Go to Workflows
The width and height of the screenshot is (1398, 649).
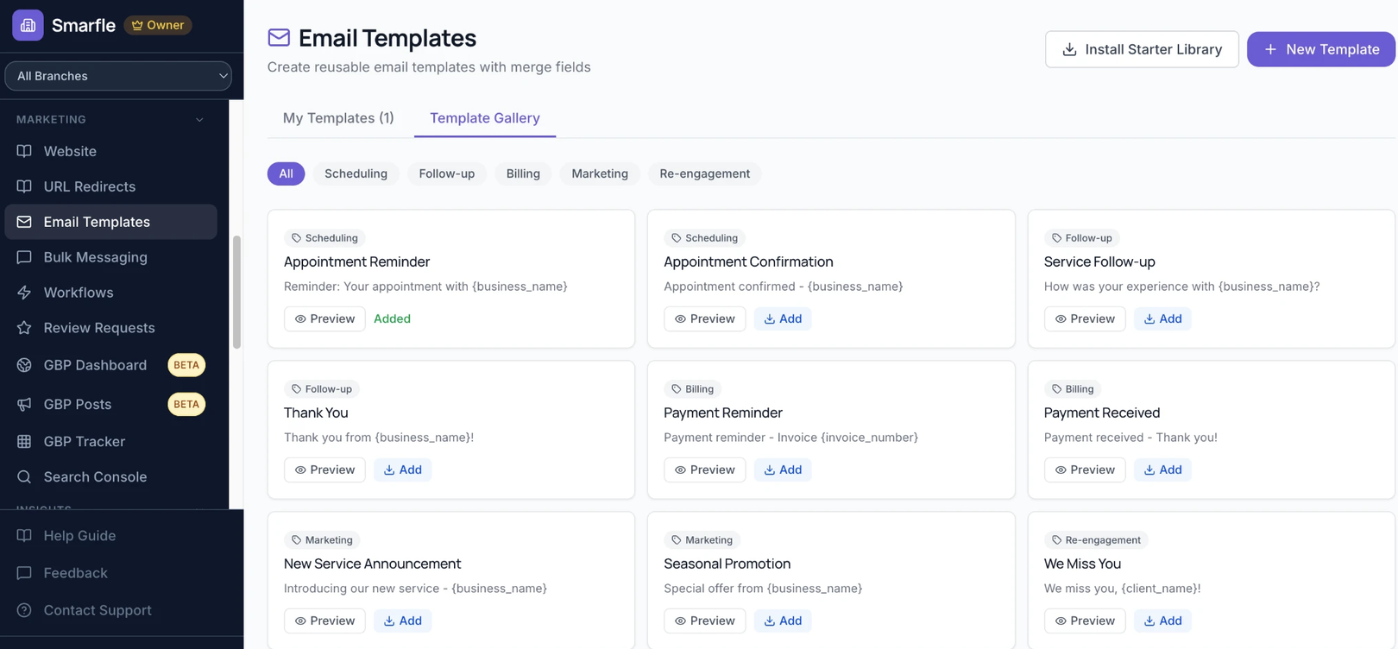coord(110,293)
